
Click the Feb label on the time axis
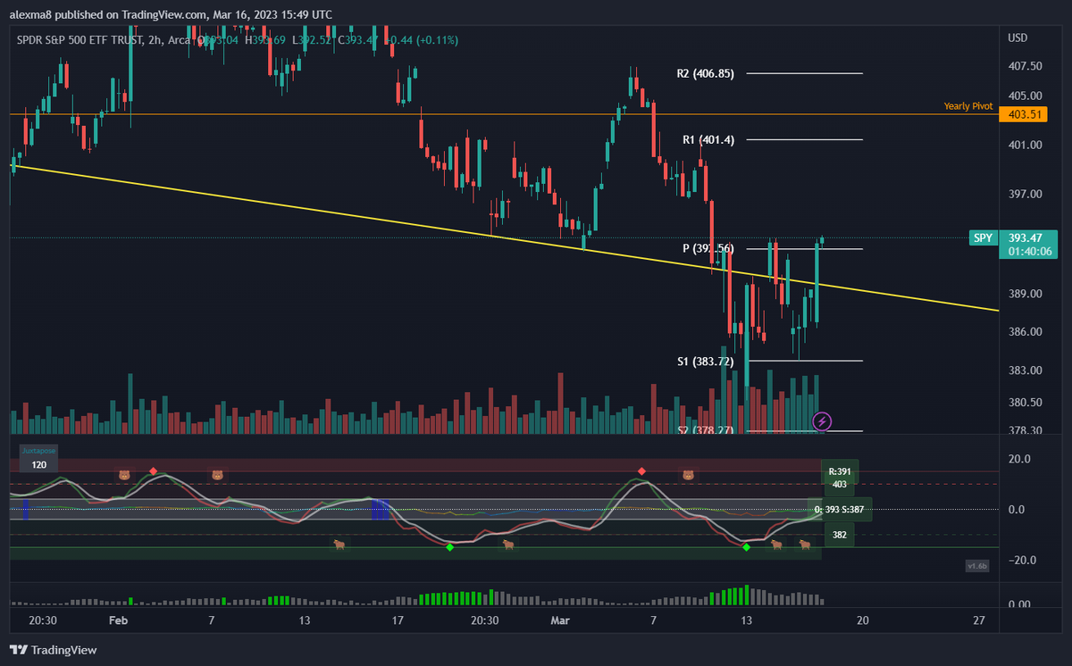click(119, 620)
